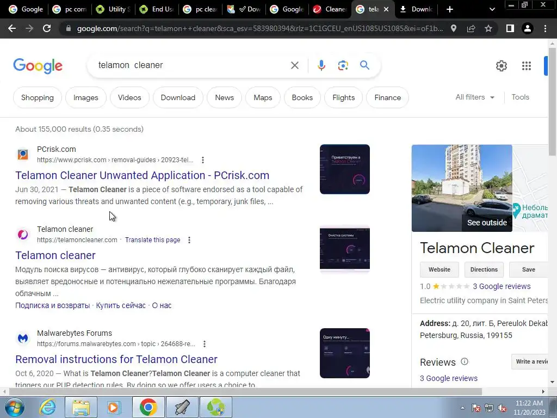Viewport: 557px width, 418px height.
Task: Open options for PCrisk.com result
Action: tap(203, 160)
